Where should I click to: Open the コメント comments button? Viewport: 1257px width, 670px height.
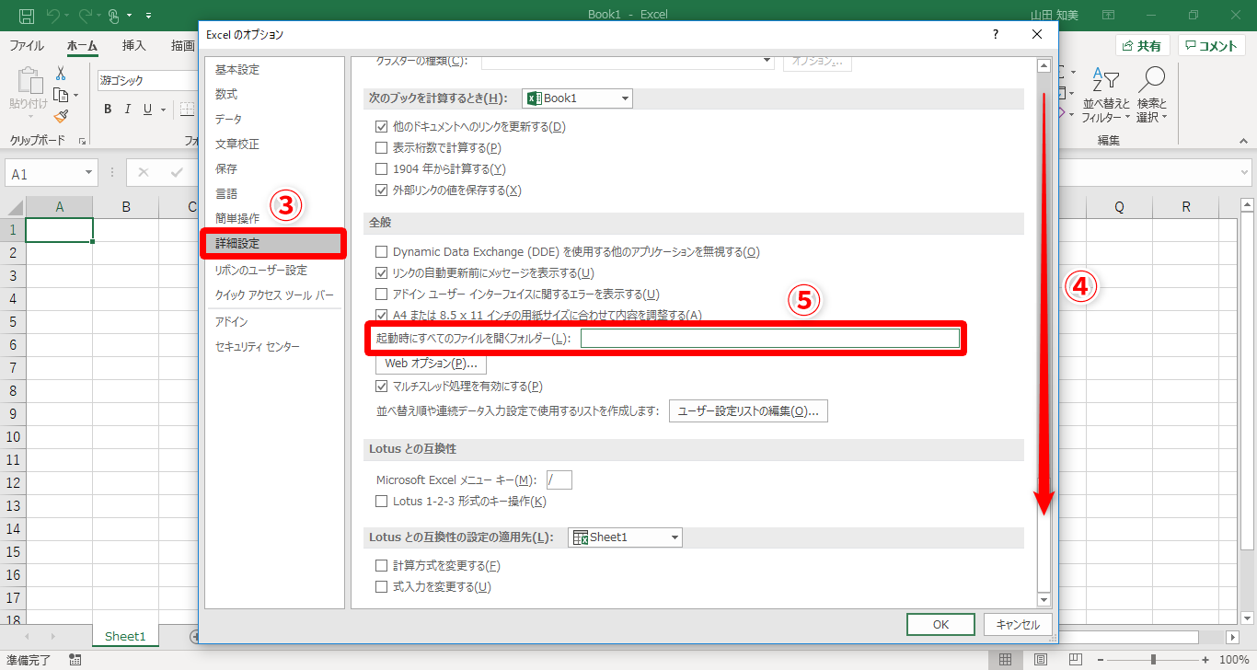pyautogui.click(x=1211, y=46)
